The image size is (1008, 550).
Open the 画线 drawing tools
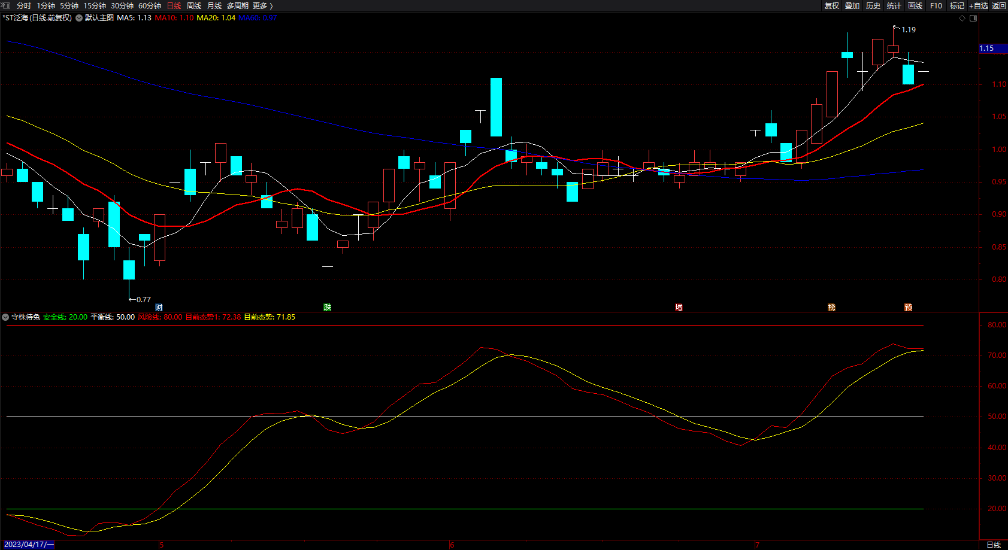click(x=915, y=6)
